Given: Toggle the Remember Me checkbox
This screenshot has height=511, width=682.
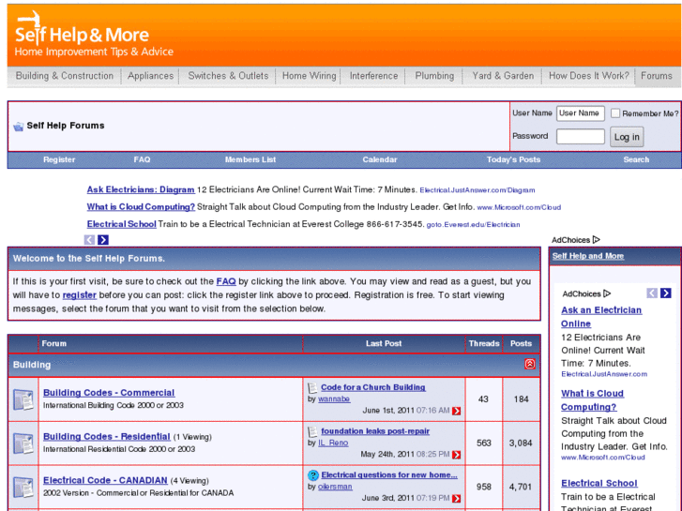Looking at the screenshot, I should click(615, 113).
